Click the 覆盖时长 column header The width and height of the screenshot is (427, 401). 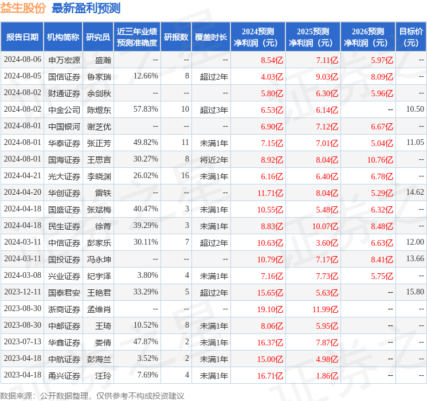pyautogui.click(x=211, y=37)
